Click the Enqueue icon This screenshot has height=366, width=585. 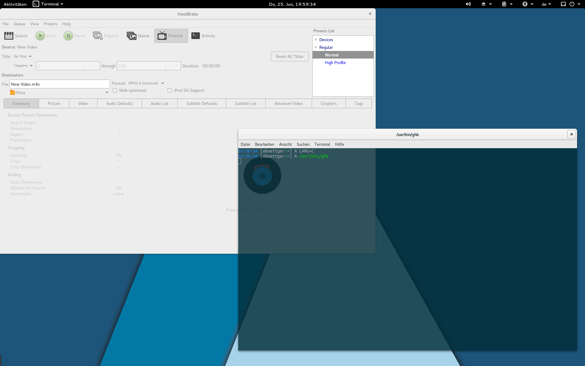click(x=97, y=36)
